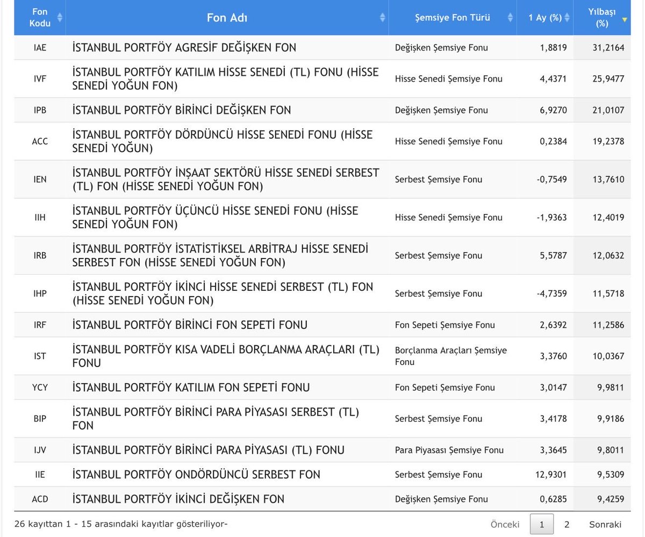Open İKİNCİ HİSSE SENEDİ SERBEST fund
The height and width of the screenshot is (537, 645).
223,293
